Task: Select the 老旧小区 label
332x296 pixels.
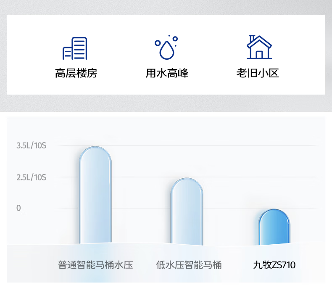Action: pos(258,73)
